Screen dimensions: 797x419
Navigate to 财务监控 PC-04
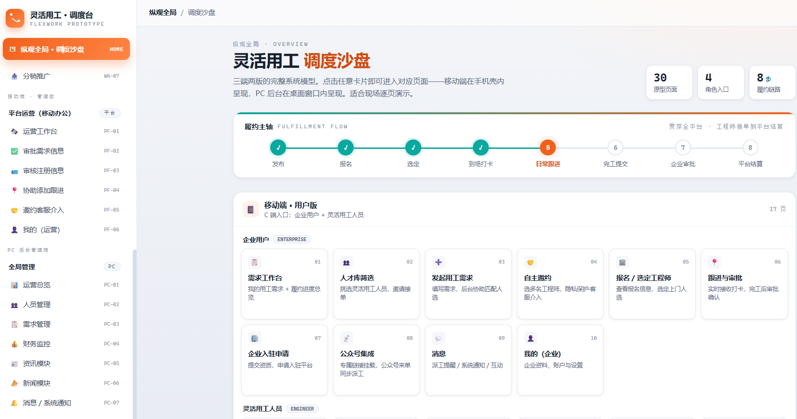[66, 344]
